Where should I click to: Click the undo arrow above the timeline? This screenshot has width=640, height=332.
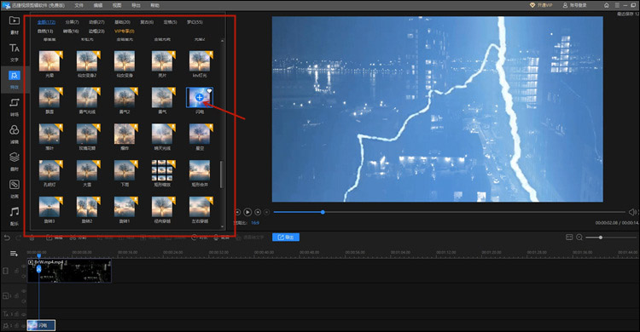coord(7,238)
